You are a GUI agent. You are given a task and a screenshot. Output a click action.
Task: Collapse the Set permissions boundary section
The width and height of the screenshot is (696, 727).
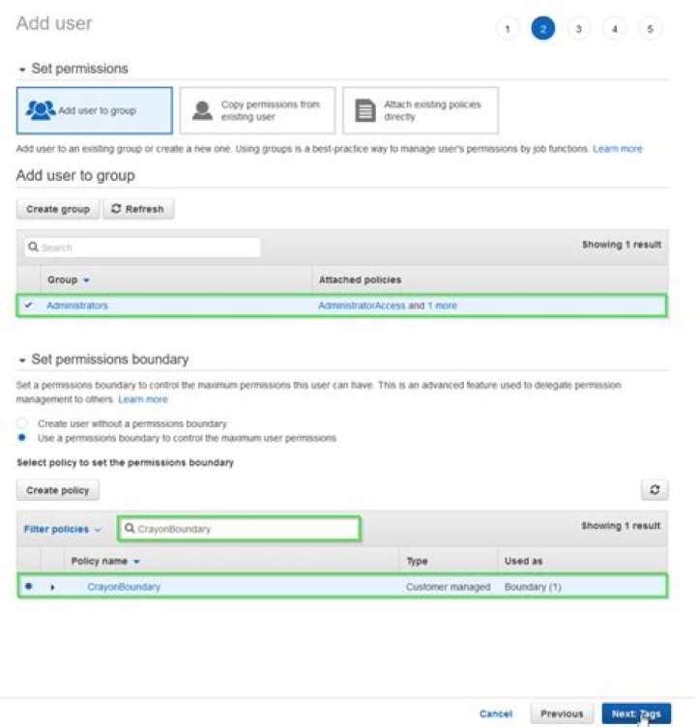(x=22, y=360)
